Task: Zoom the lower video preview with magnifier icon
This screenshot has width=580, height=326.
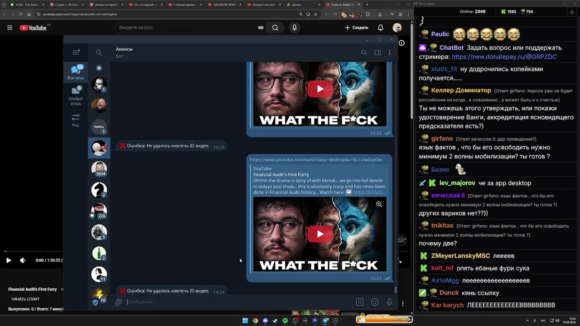Action: tap(379, 204)
